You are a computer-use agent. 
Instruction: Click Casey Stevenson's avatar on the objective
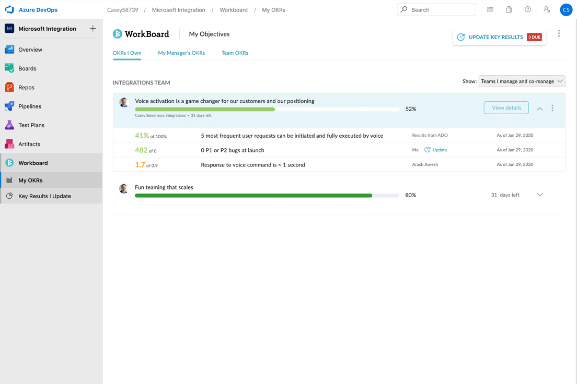(x=123, y=102)
